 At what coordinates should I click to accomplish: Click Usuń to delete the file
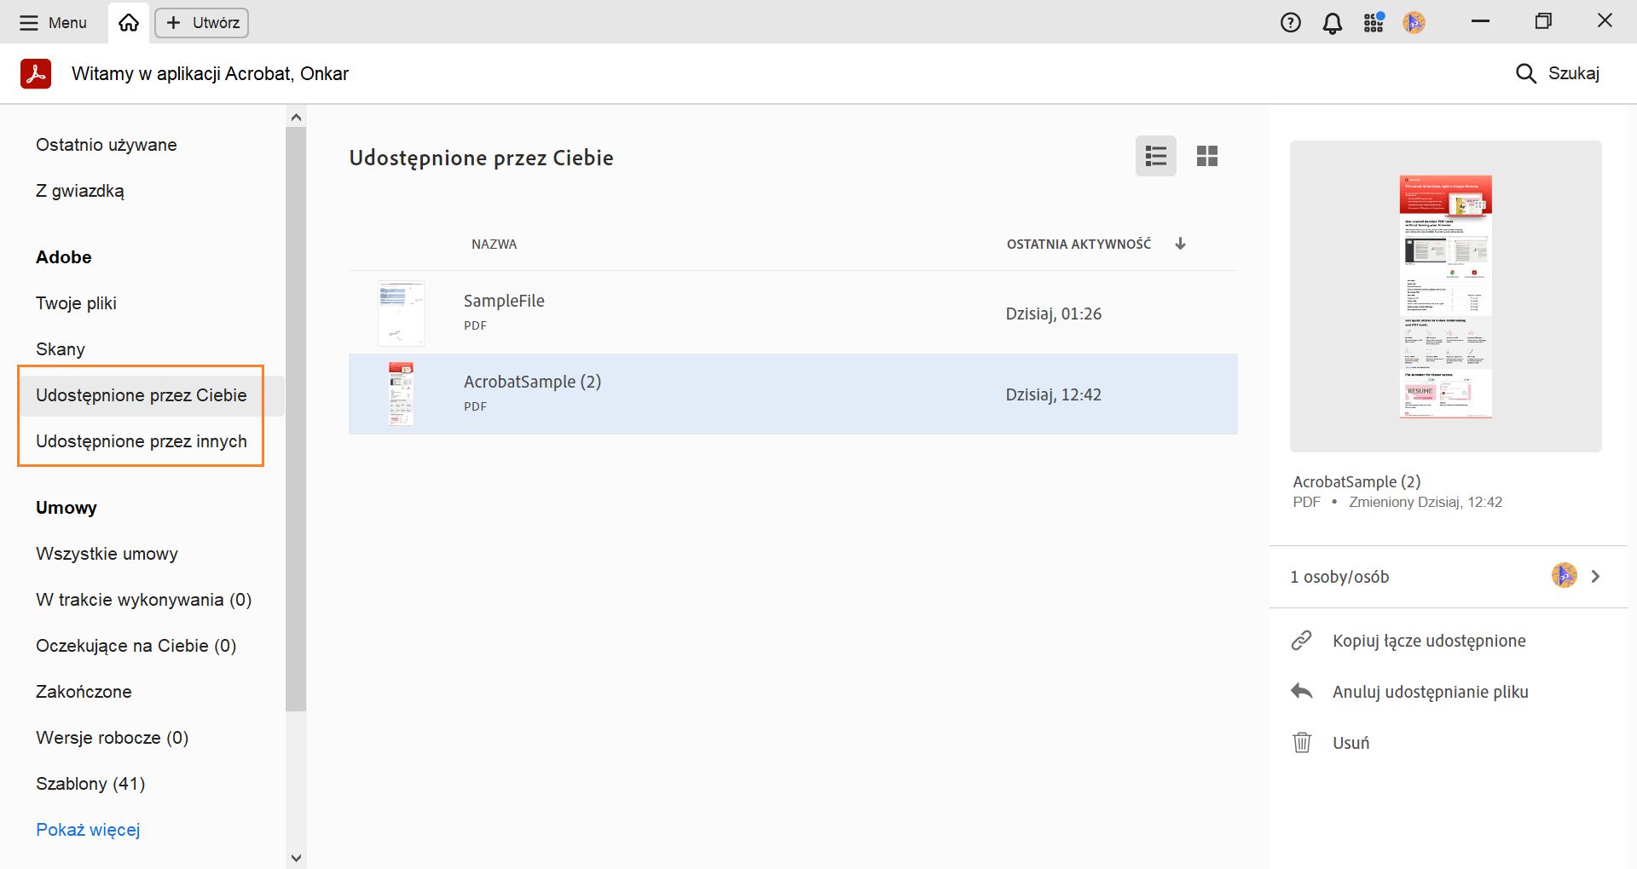click(x=1351, y=743)
